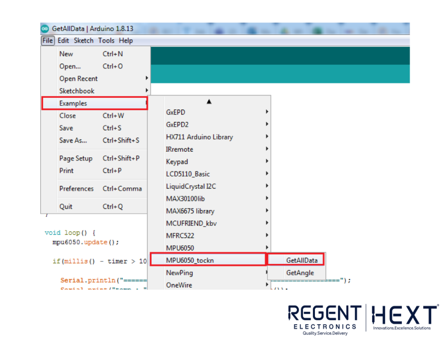
Task: Expand Keypad examples
Action: tap(210, 162)
